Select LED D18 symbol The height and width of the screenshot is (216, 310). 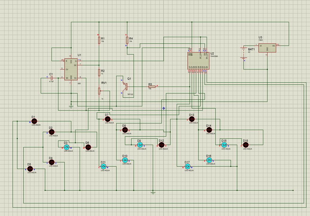(x=246, y=145)
